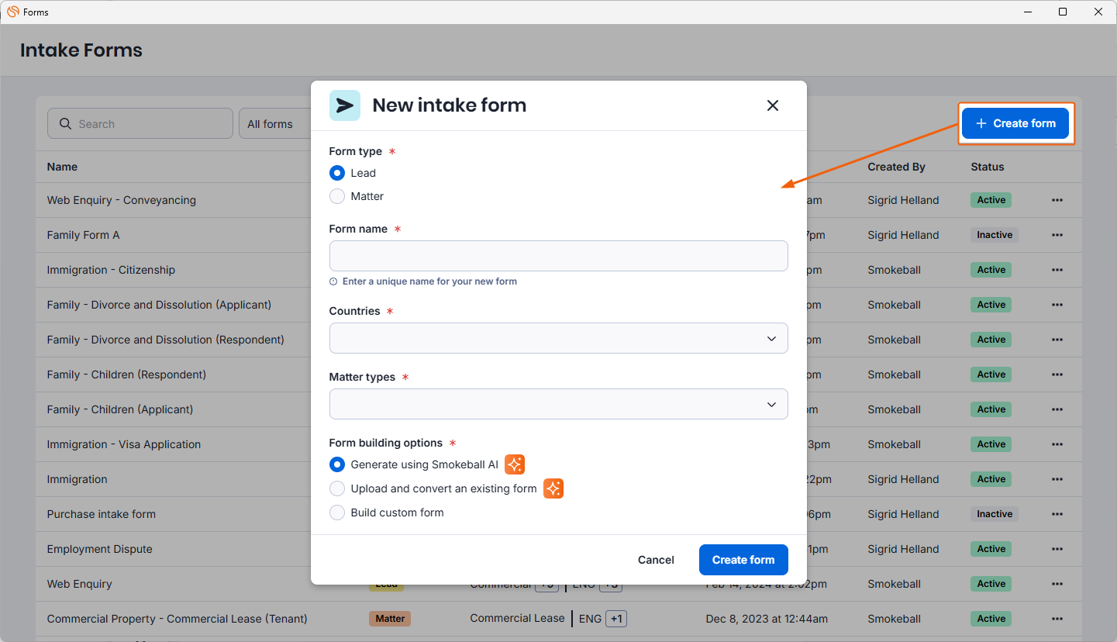Expand the Matter types dropdown
The height and width of the screenshot is (642, 1117).
(558, 405)
